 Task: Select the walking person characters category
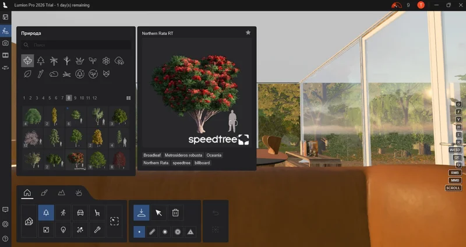tap(63, 213)
